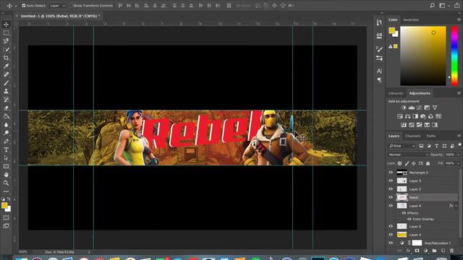Switch to the Libraries tab
The width and height of the screenshot is (463, 260).
click(x=396, y=93)
